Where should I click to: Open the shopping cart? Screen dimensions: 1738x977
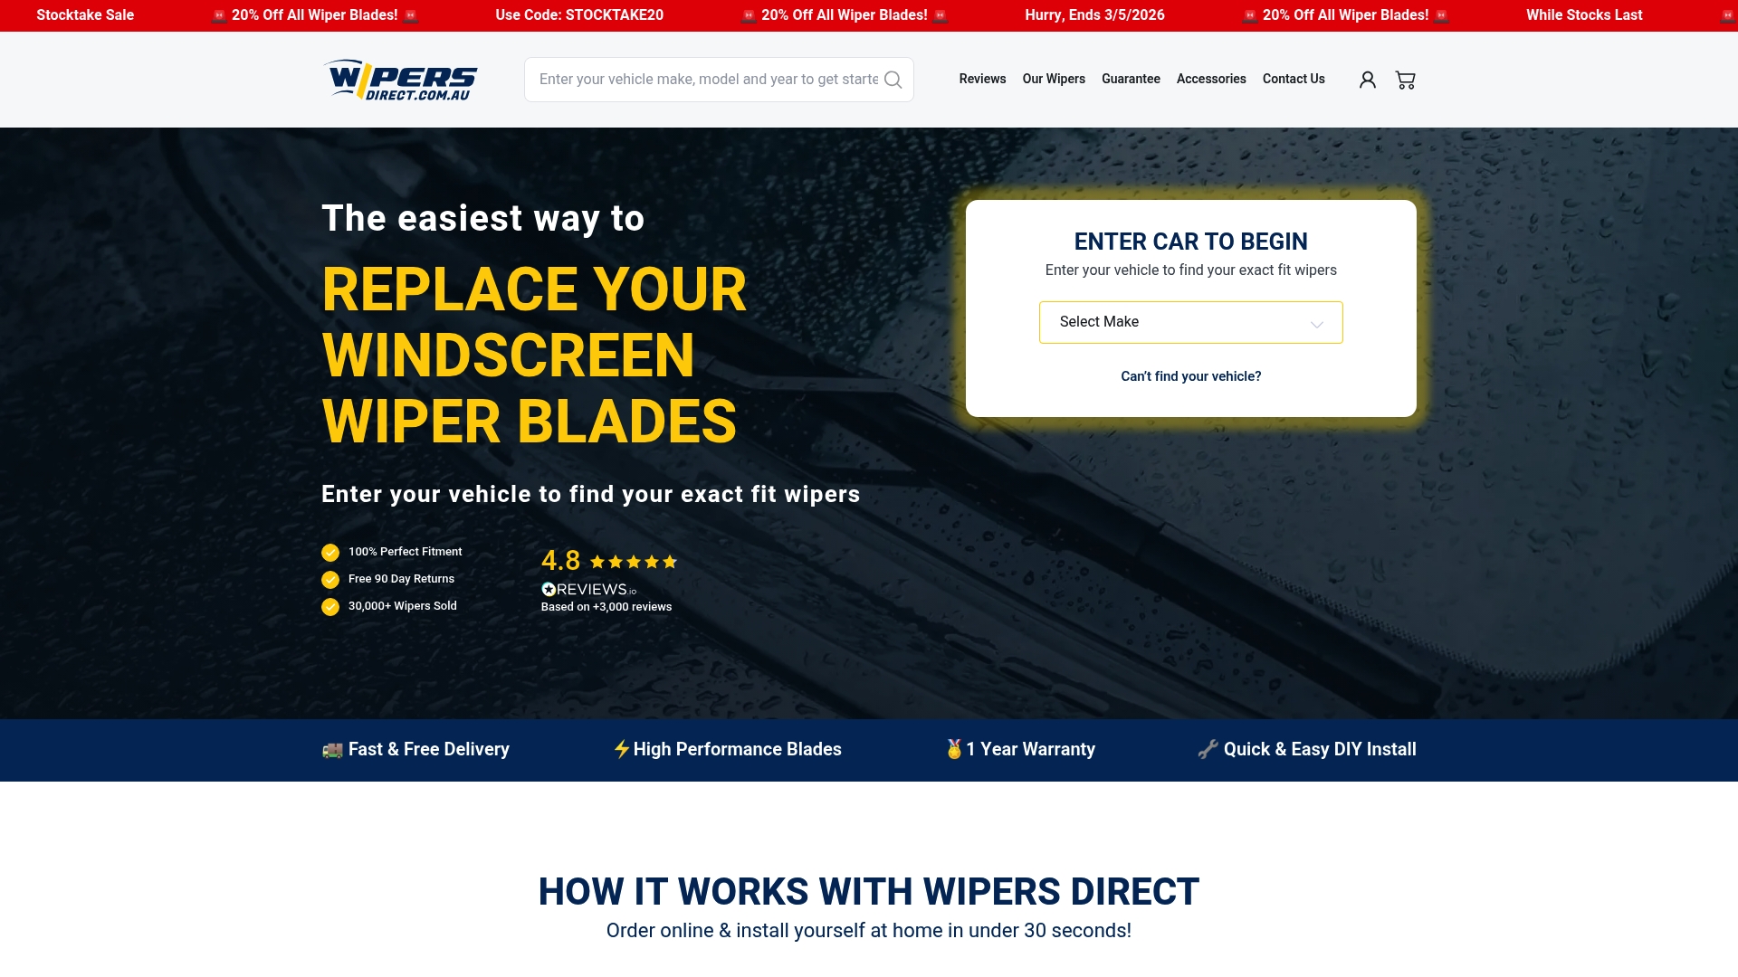tap(1405, 80)
